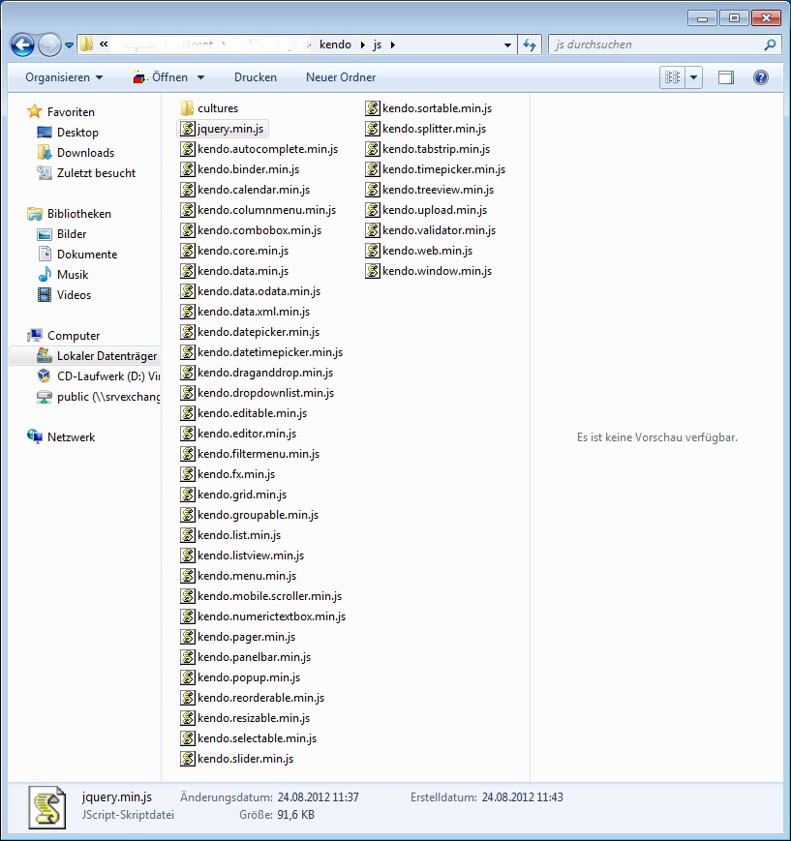Open the Downloads folder in Favoriten
This screenshot has width=791, height=841.
click(x=76, y=152)
